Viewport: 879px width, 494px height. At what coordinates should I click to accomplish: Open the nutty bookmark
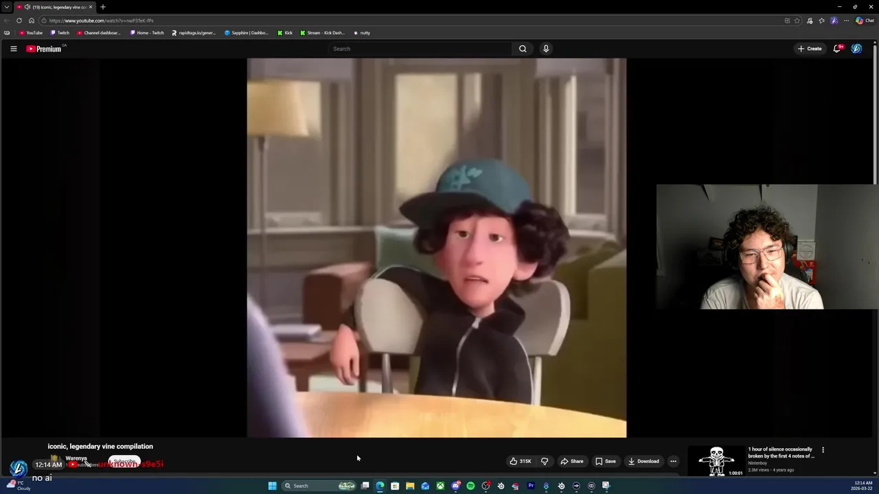pyautogui.click(x=362, y=33)
